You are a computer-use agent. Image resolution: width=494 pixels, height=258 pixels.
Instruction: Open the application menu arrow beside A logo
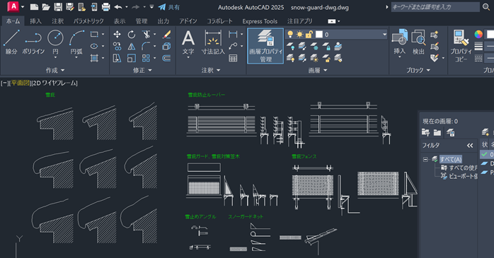[23, 6]
